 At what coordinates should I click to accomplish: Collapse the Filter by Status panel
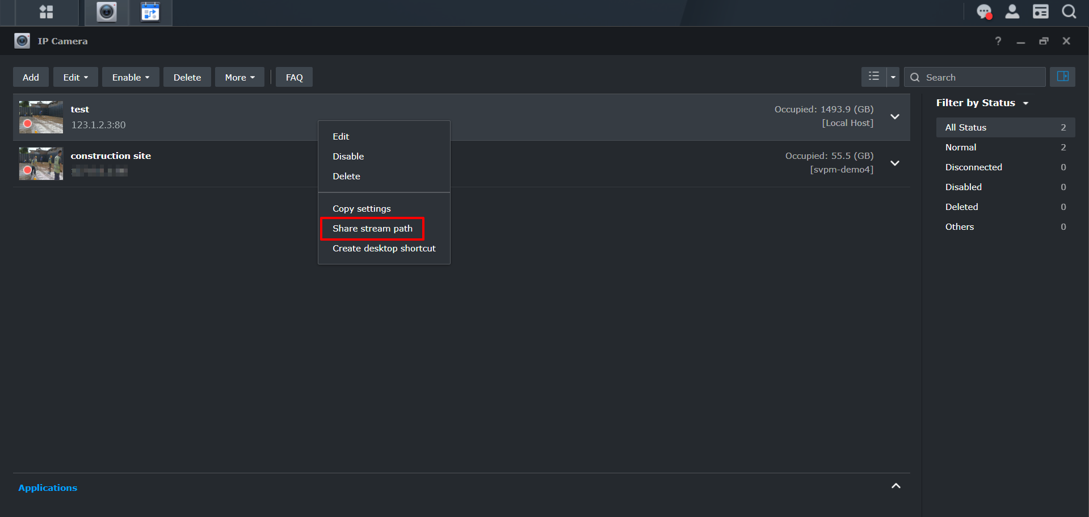click(x=1026, y=103)
